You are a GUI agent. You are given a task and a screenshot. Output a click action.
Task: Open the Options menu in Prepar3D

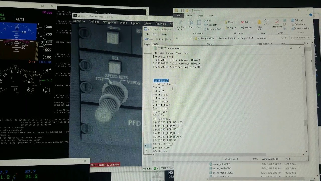coord(136,23)
